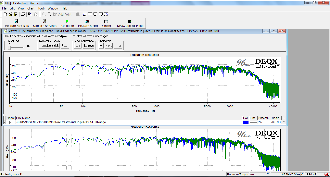Click the None selection button
This screenshot has width=330, height=177.
(x=108, y=46)
